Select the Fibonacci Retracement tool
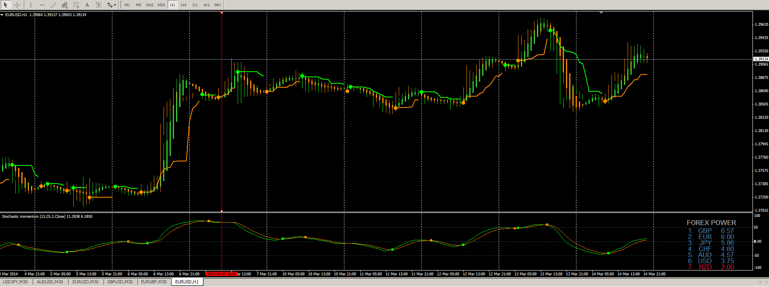769x287 pixels. click(x=76, y=5)
